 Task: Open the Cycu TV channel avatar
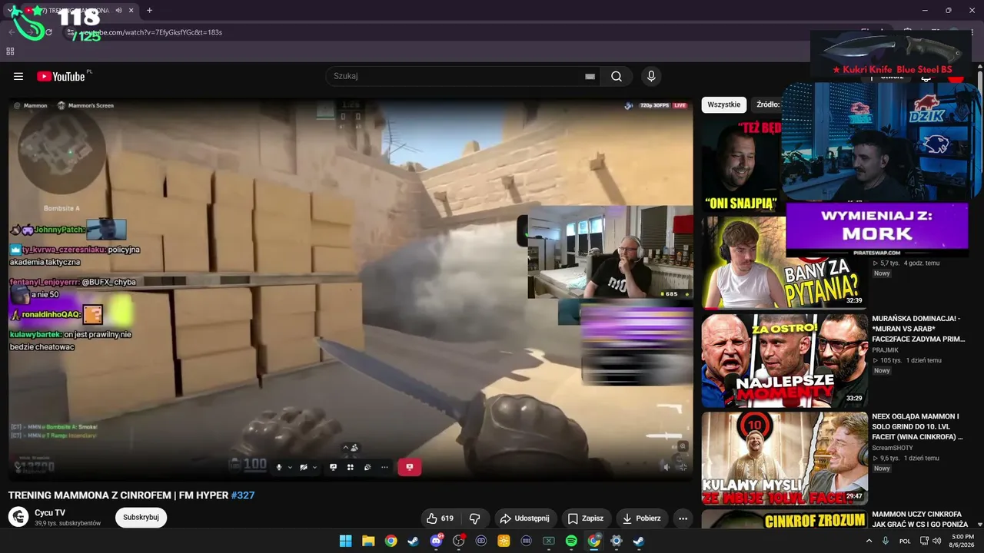18,517
